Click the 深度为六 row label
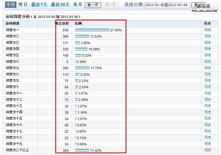221x155 pixels. [x=12, y=61]
